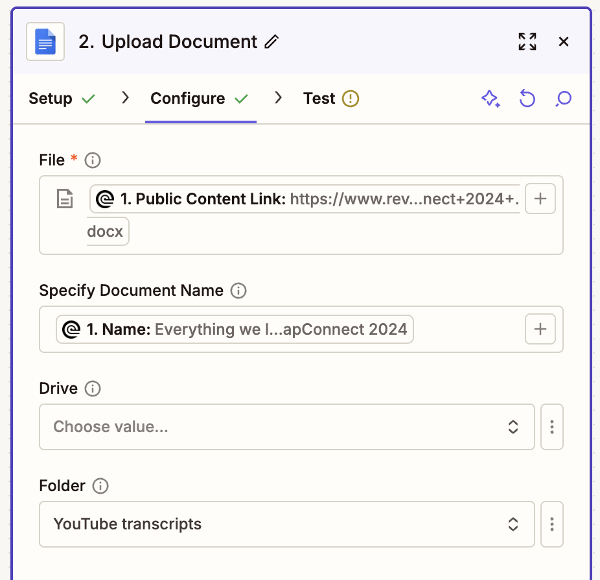This screenshot has height=580, width=600.
Task: Open search with the magnifier icon
Action: click(x=563, y=98)
